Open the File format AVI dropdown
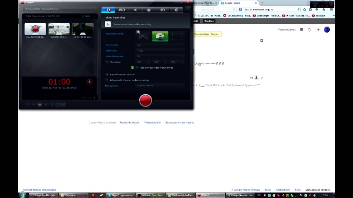 (160, 45)
